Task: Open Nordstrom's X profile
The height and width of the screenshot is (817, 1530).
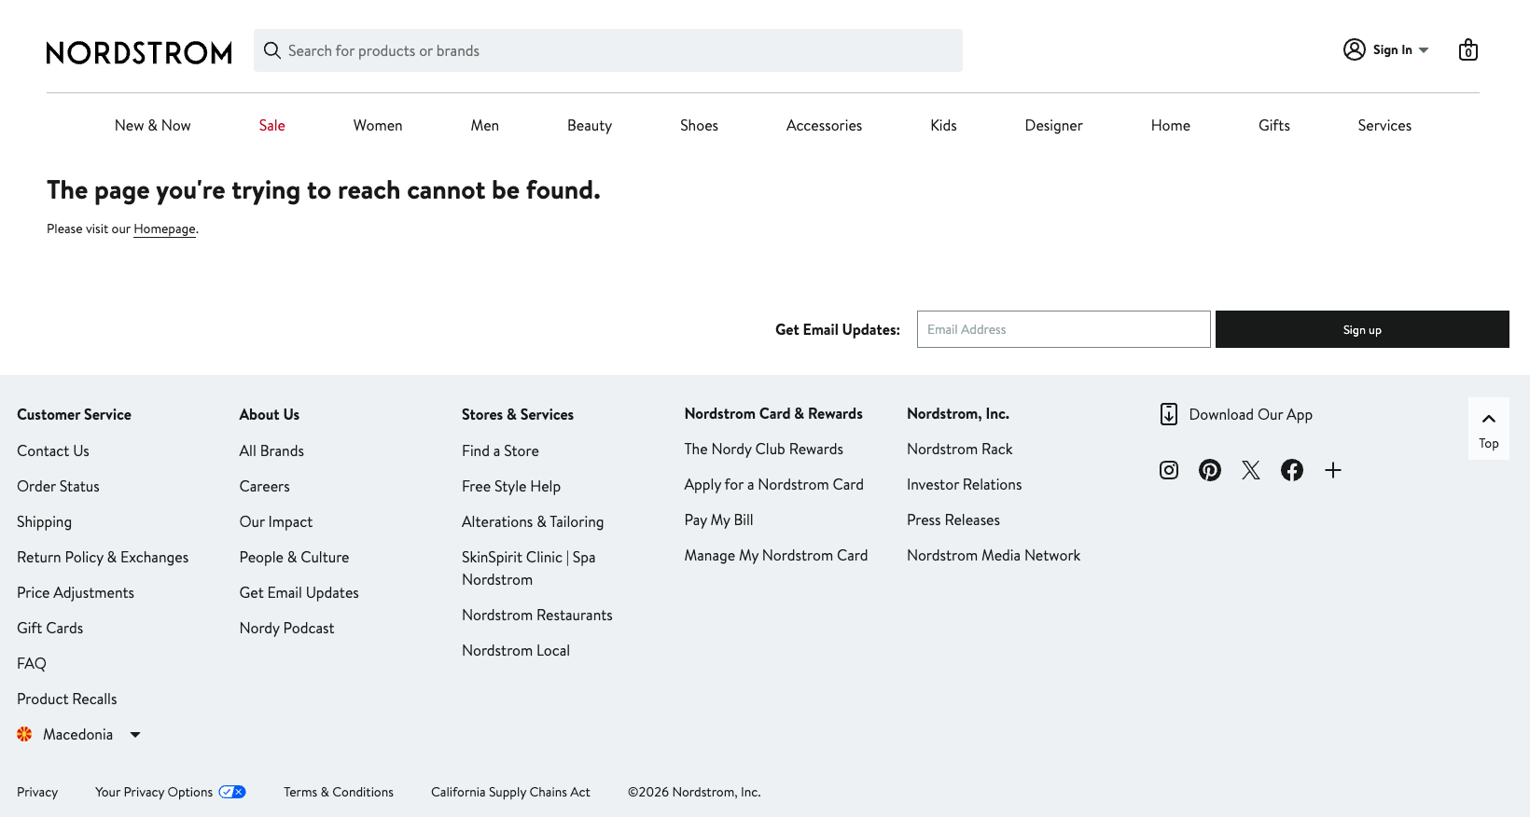Action: (1251, 470)
